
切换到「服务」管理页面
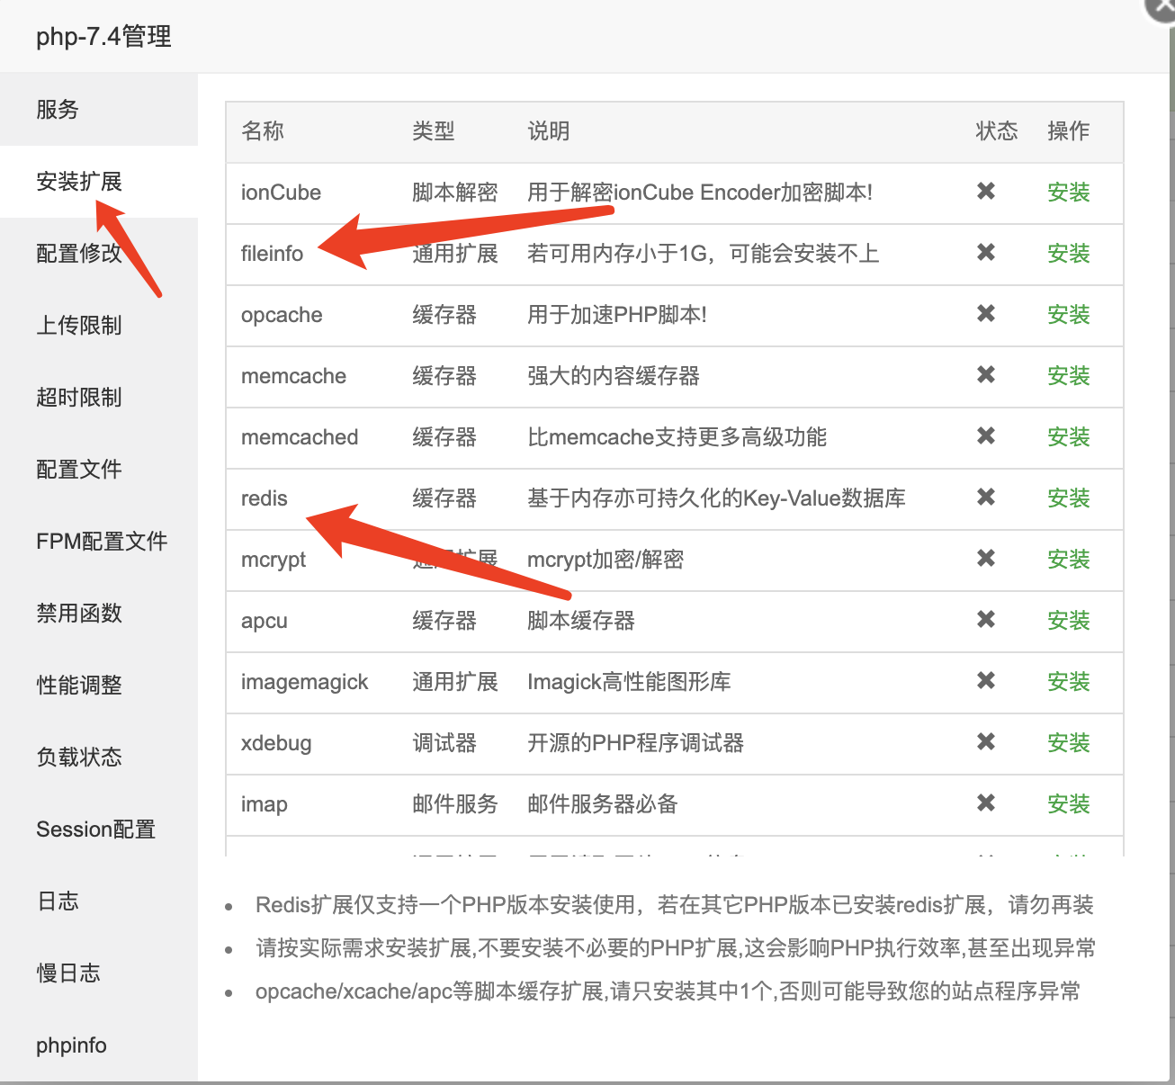tap(58, 110)
